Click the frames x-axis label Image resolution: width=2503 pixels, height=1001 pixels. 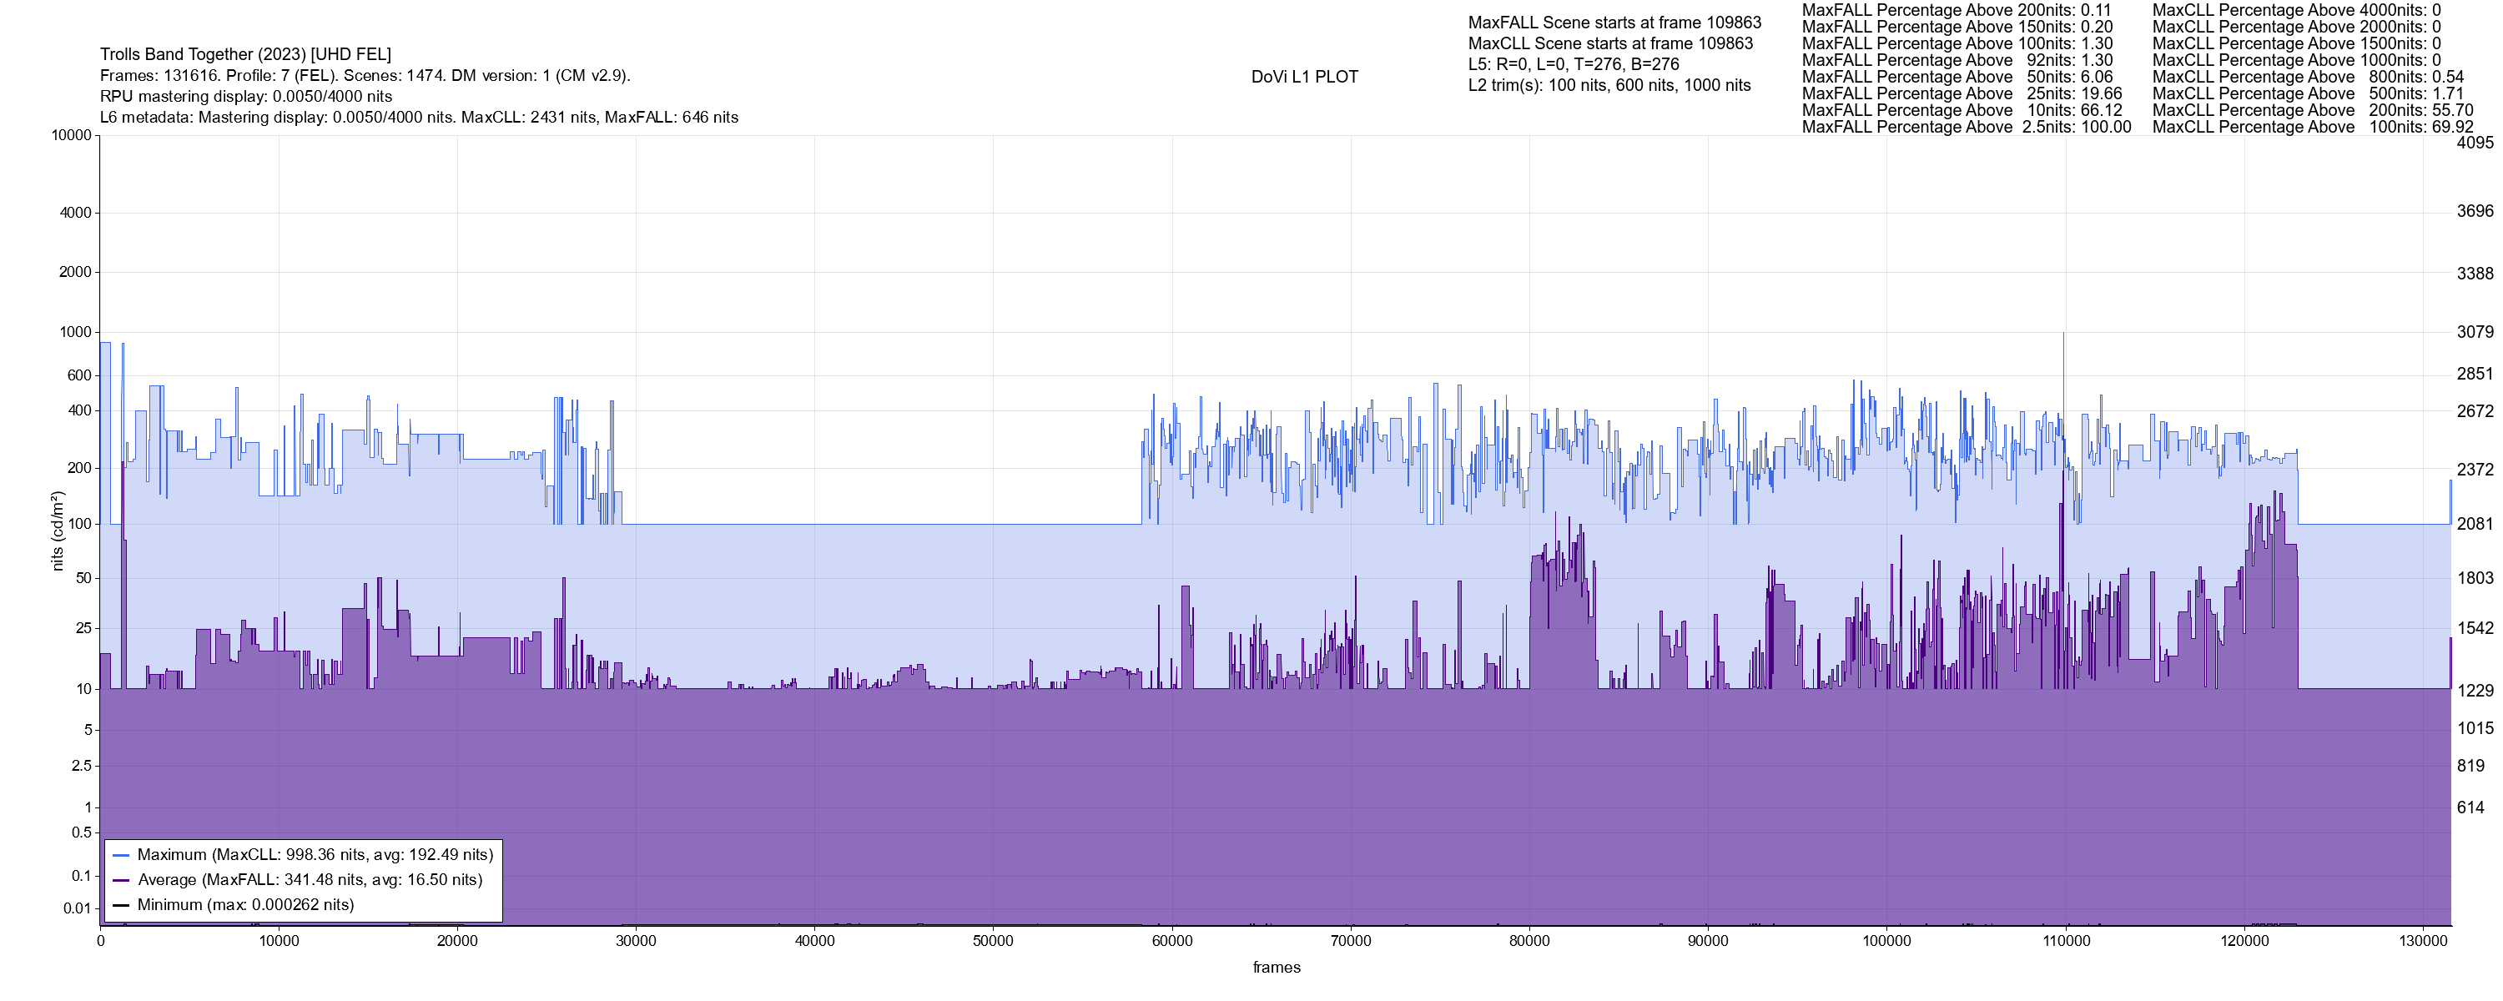(1276, 968)
